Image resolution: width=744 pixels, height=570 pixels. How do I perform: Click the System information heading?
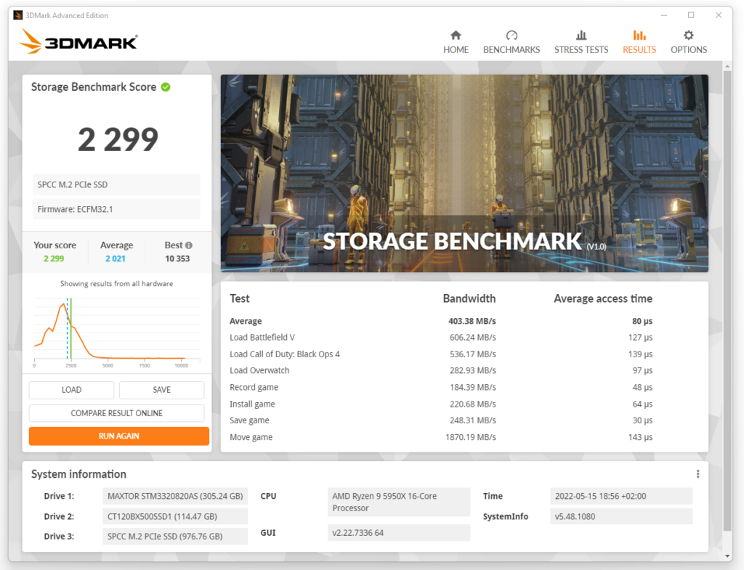(x=78, y=474)
